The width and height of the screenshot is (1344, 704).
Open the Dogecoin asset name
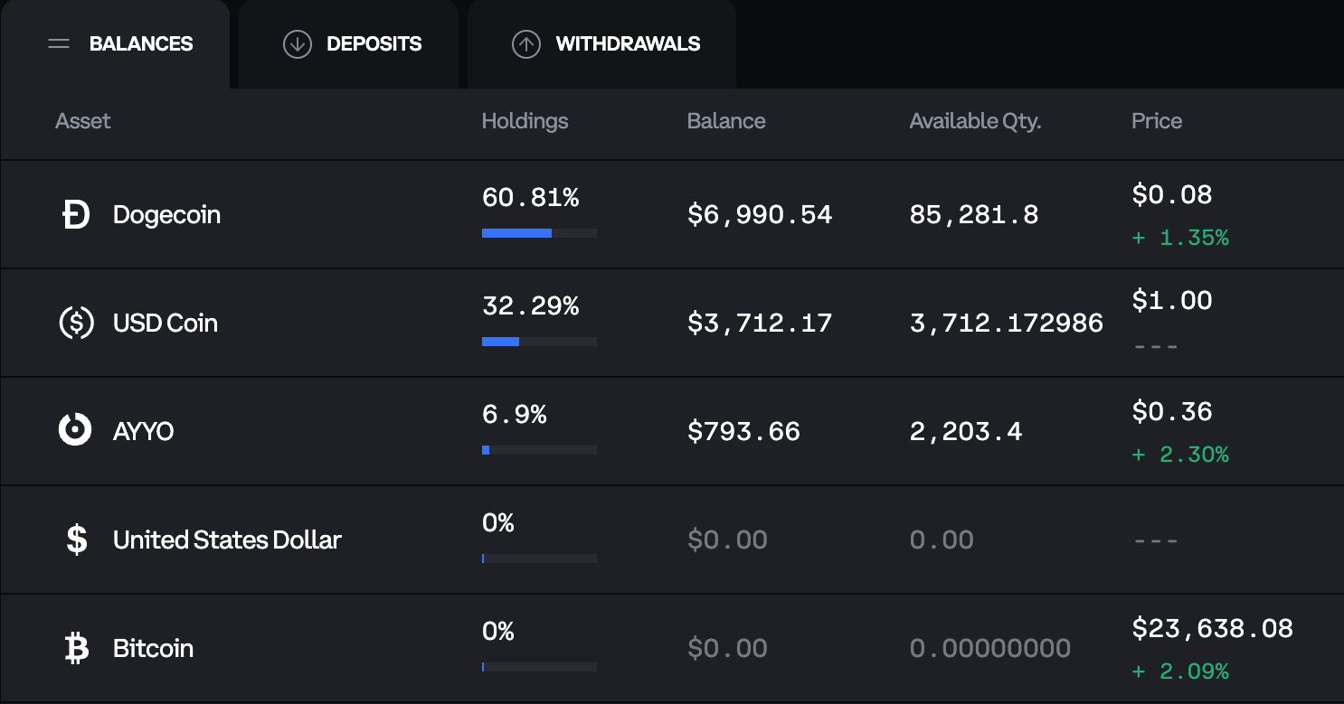(x=166, y=215)
